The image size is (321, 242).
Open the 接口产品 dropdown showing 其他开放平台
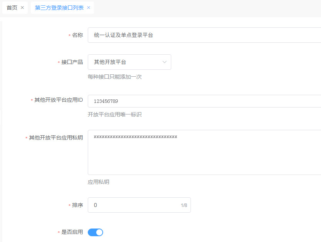(125, 62)
